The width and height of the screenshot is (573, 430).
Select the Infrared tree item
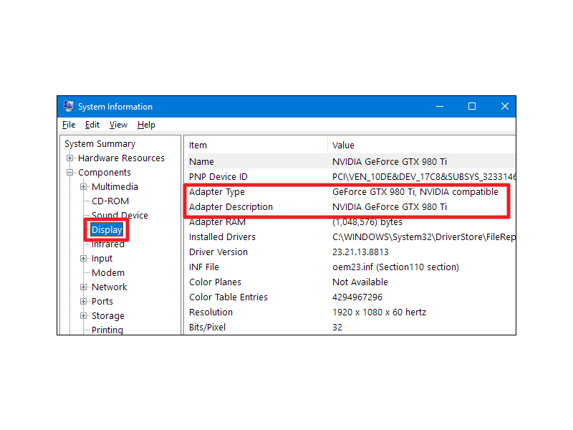[x=108, y=244]
